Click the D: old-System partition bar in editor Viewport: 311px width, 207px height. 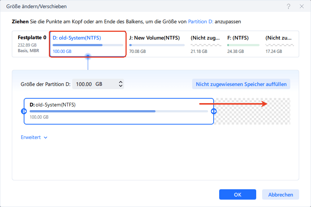coord(118,111)
